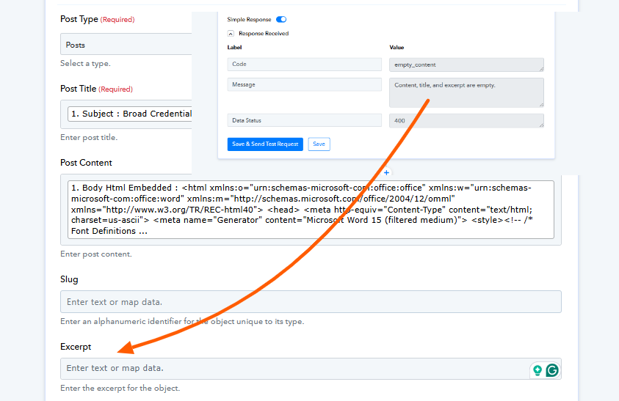Image resolution: width=619 pixels, height=401 pixels.
Task: Select the Data Status label field
Action: 305,120
